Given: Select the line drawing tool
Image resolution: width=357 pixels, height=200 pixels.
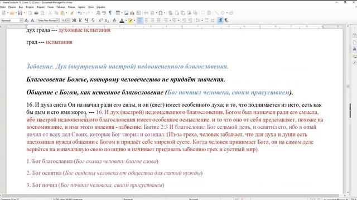Looking at the screenshot, I should point(216,13).
